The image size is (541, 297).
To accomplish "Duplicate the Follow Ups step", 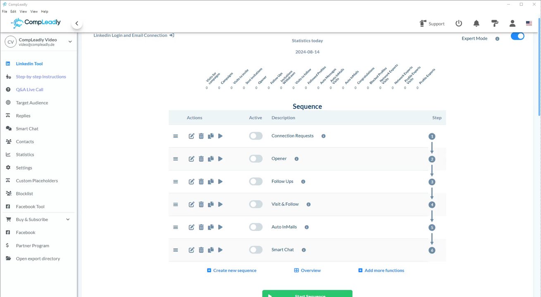I will coord(211,181).
